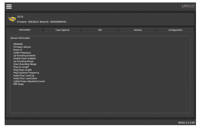Select the Noise Floor Level Down row
The height and width of the screenshot is (127, 200).
coord(25,78)
